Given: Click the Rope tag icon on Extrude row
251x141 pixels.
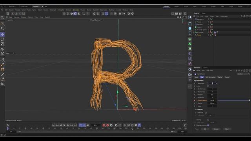Looking at the screenshot, I should tap(215, 32).
